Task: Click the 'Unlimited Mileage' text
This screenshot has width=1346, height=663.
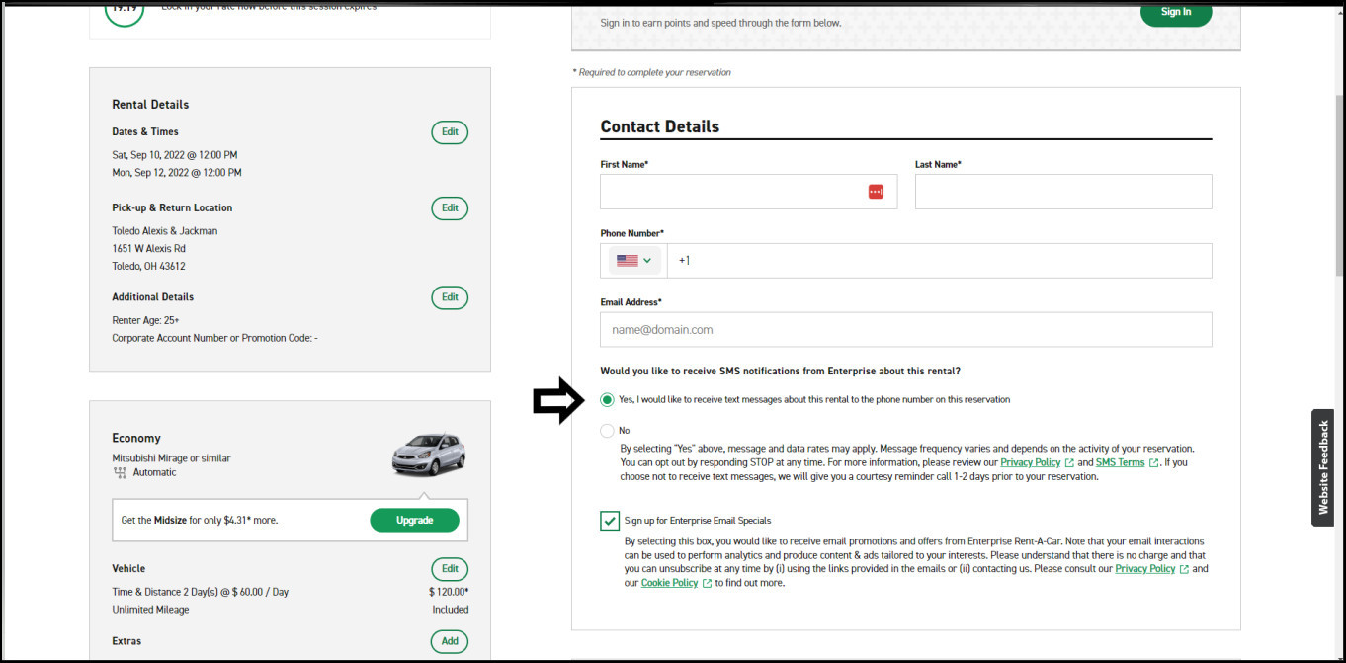Action: [151, 610]
